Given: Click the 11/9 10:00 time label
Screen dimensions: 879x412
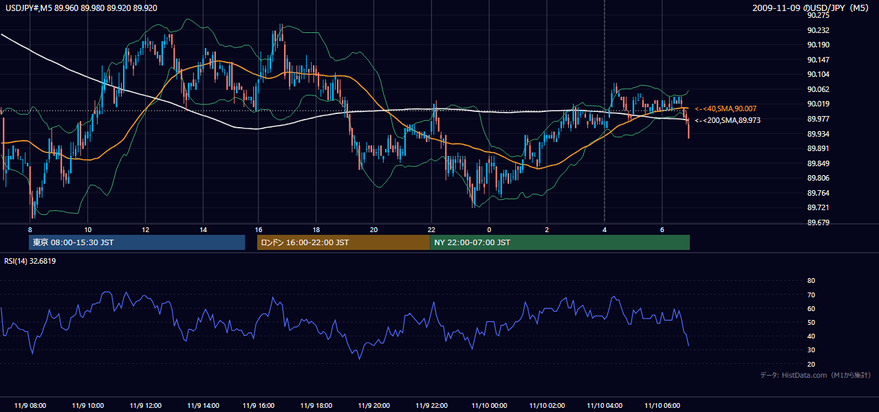Looking at the screenshot, I should (x=87, y=405).
